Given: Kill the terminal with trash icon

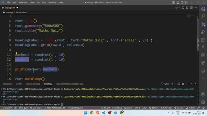Looking at the screenshot, I should click(183, 84).
